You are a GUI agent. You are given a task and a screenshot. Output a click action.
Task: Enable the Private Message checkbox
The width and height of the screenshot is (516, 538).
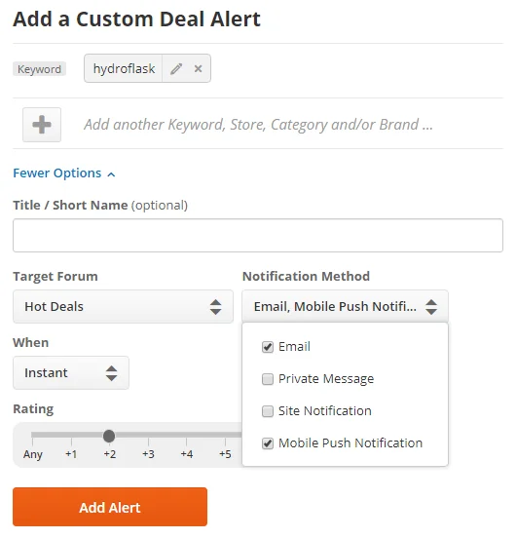[x=268, y=379]
